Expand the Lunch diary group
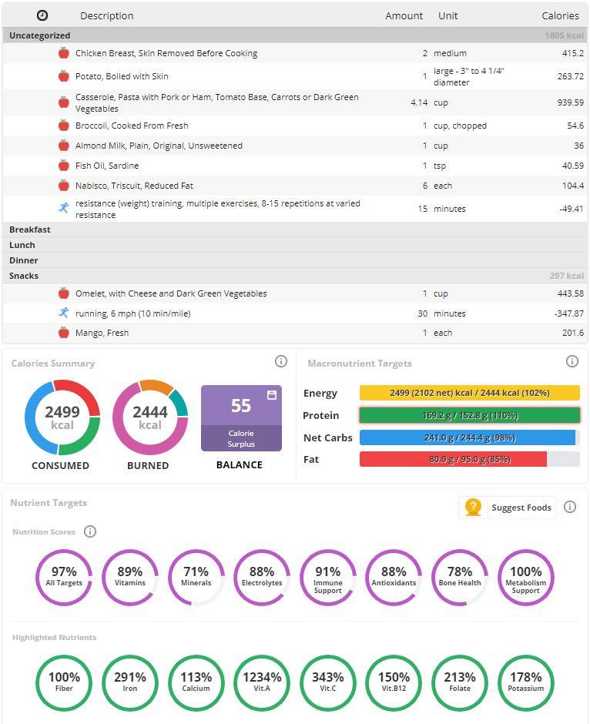The image size is (590, 724). click(295, 245)
